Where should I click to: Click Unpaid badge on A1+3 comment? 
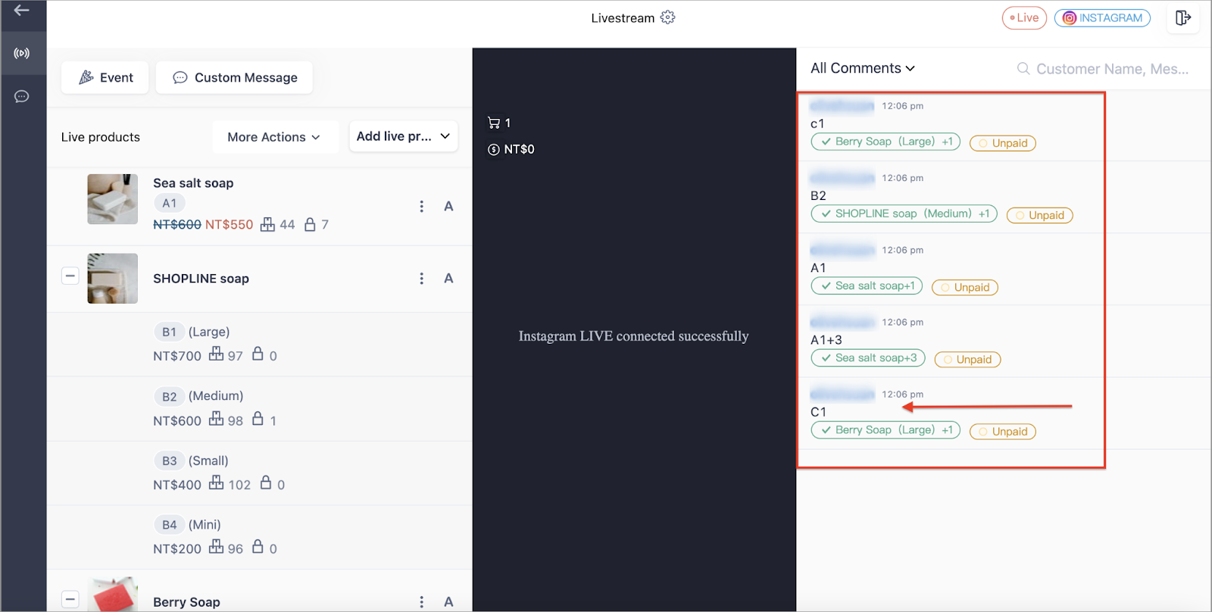(967, 359)
